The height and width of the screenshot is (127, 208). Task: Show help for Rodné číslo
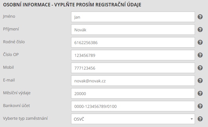coord(200,42)
